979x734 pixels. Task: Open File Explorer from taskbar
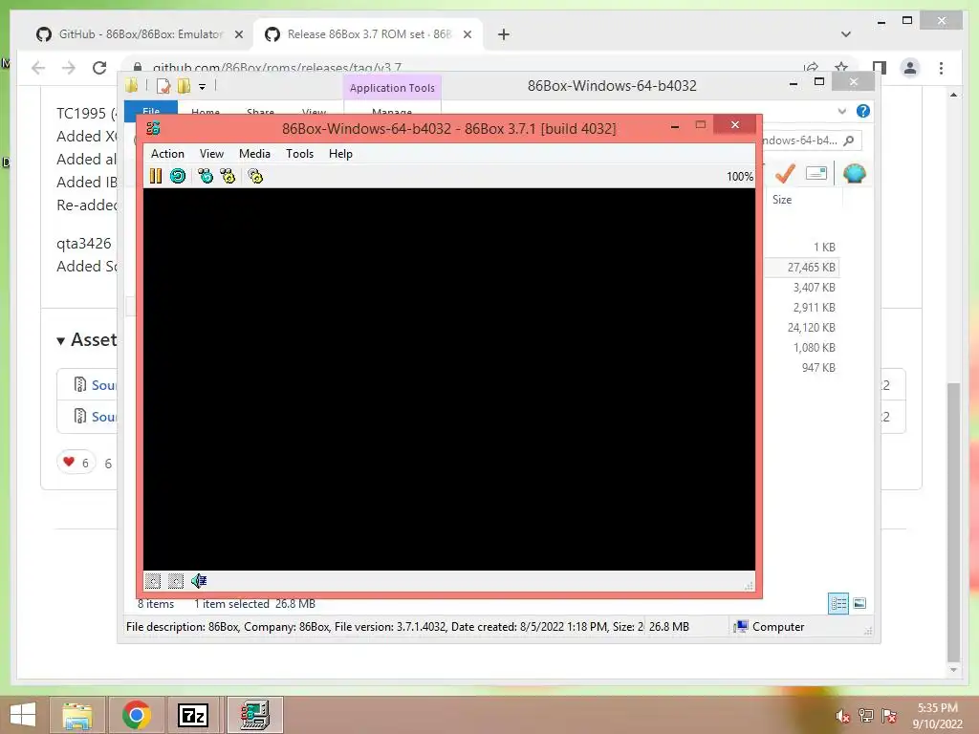(x=77, y=715)
